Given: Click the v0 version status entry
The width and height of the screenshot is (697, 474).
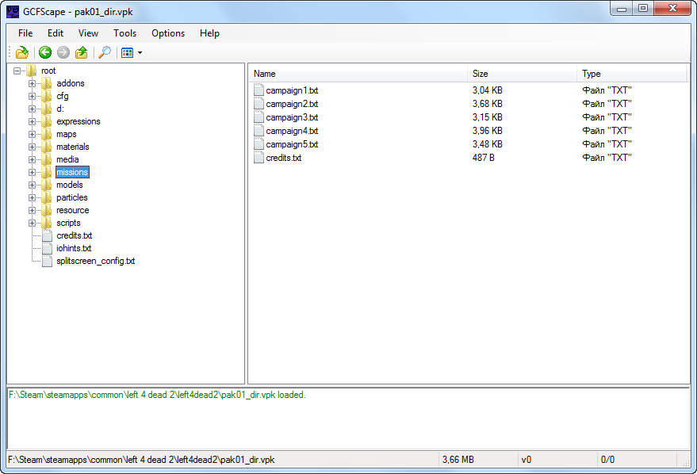Looking at the screenshot, I should pos(527,460).
